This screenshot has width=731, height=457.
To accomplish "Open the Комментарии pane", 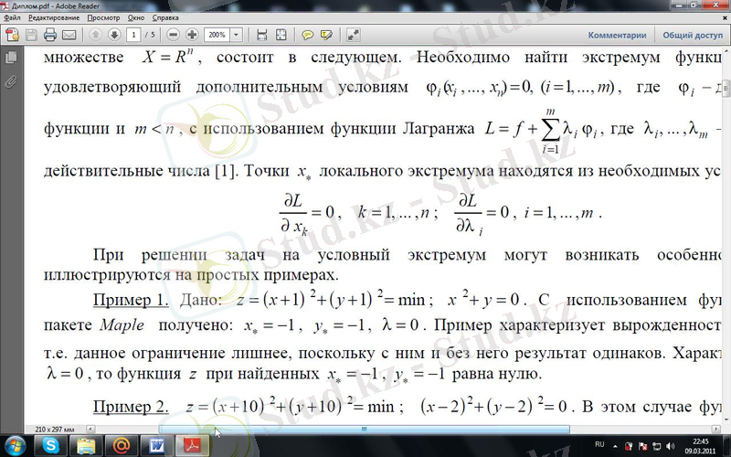I will pos(617,35).
